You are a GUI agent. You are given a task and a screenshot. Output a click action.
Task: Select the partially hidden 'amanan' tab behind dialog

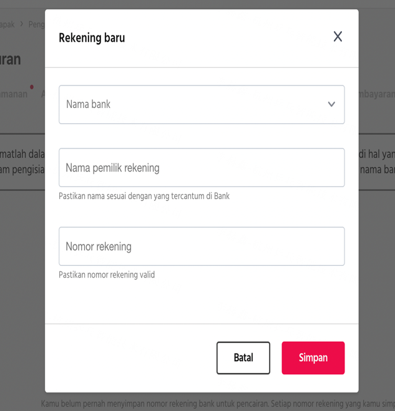click(x=14, y=94)
